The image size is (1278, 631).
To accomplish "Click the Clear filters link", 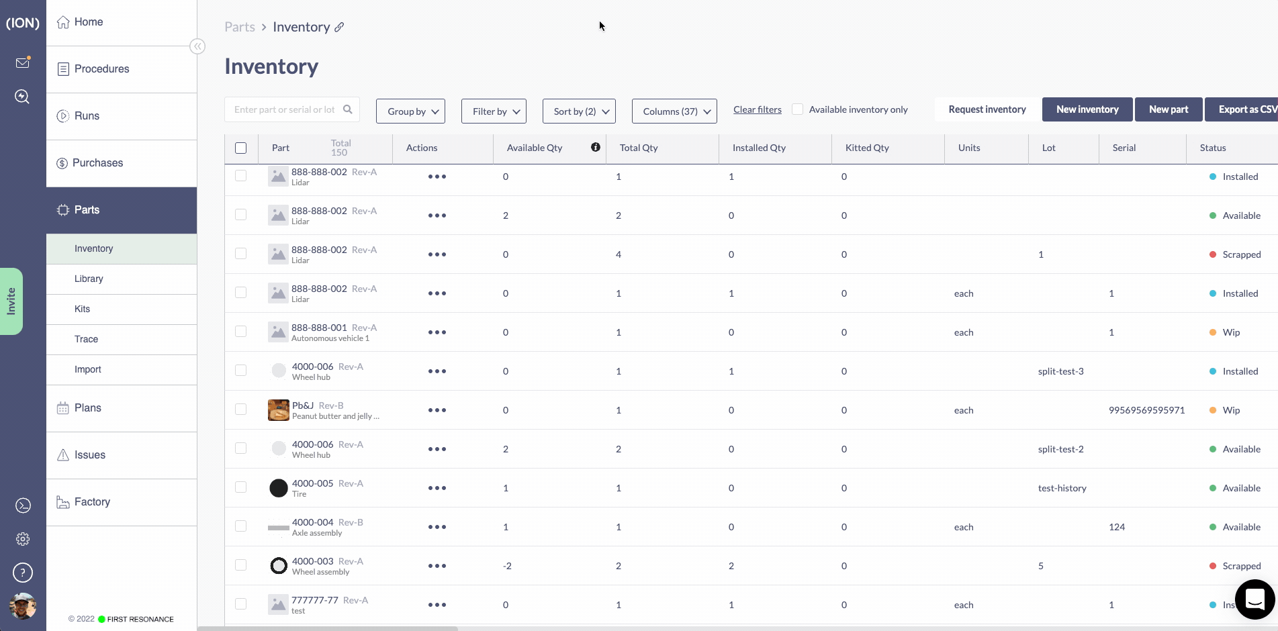I will pos(757,109).
